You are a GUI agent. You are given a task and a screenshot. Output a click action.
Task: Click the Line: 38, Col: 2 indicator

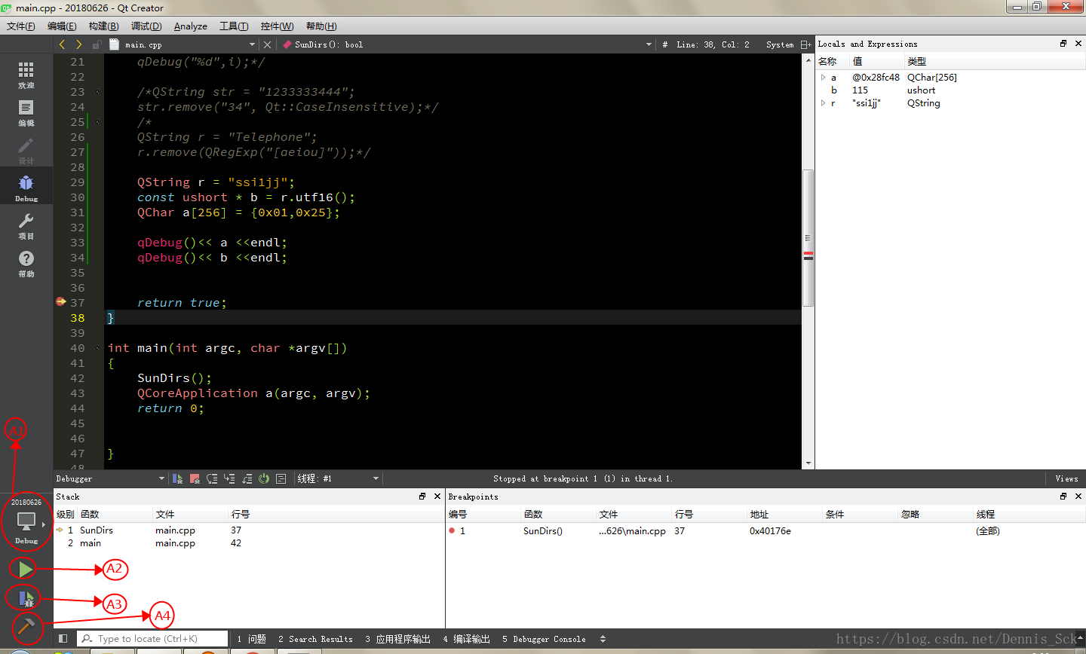(713, 44)
